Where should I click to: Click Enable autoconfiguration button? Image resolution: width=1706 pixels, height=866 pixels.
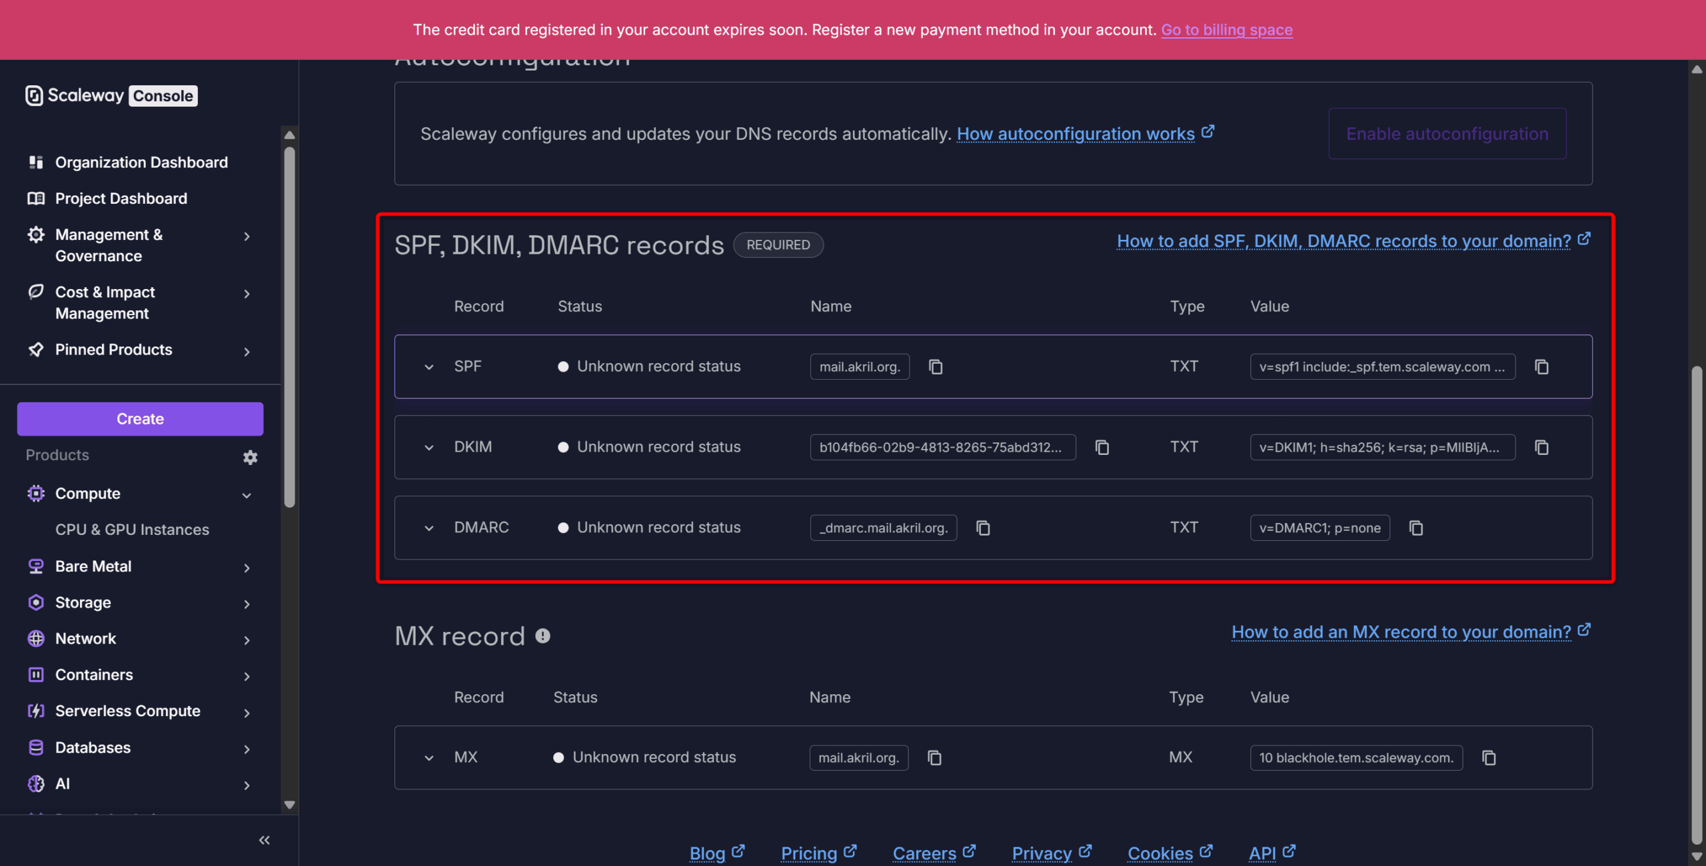coord(1447,134)
